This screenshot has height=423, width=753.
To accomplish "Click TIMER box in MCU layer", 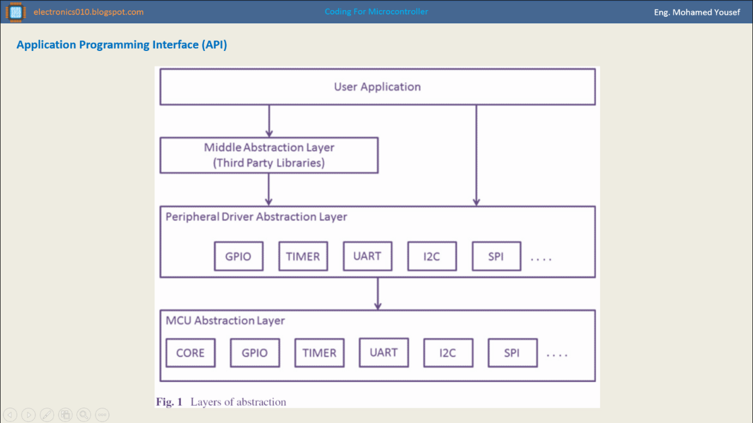I will click(319, 352).
